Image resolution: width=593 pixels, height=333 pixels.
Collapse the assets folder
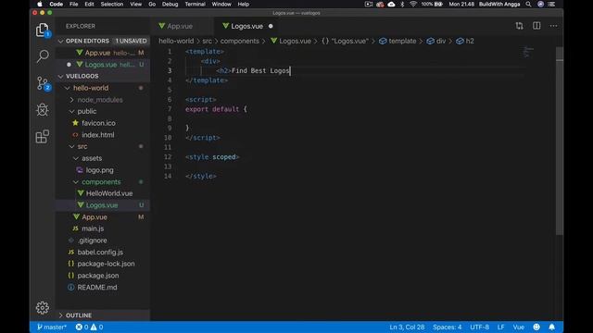coord(76,158)
